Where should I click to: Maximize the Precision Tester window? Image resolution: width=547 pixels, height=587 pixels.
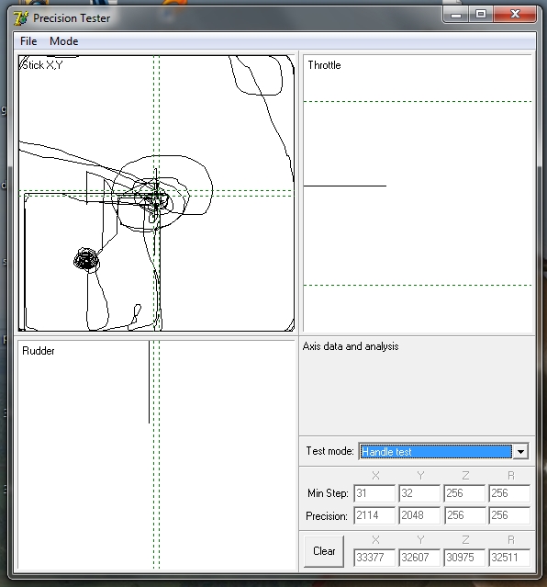click(481, 14)
